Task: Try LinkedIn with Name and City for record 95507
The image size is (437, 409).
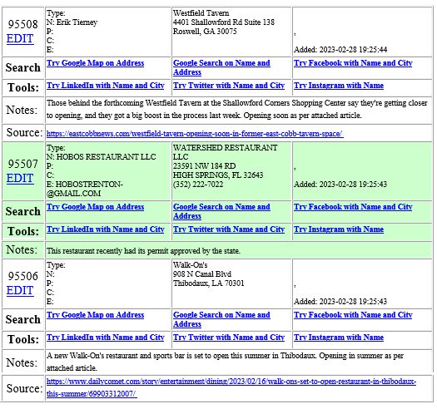Action: 106,229
